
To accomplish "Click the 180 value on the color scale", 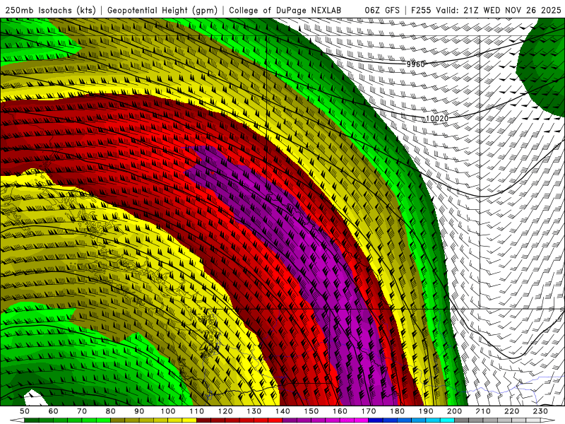I will [x=397, y=411].
